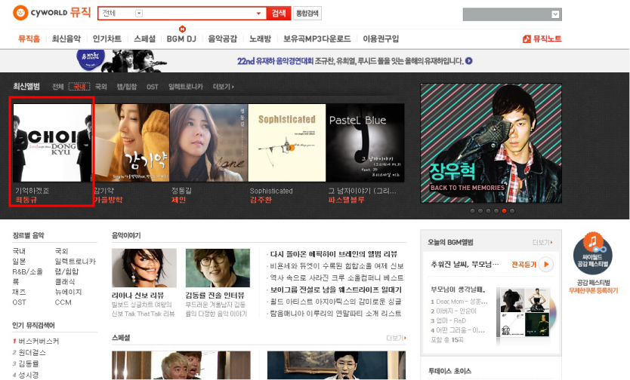Switch to the 랩/힙합 album tab
Screen dimensions: 630x380
pyautogui.click(x=127, y=87)
